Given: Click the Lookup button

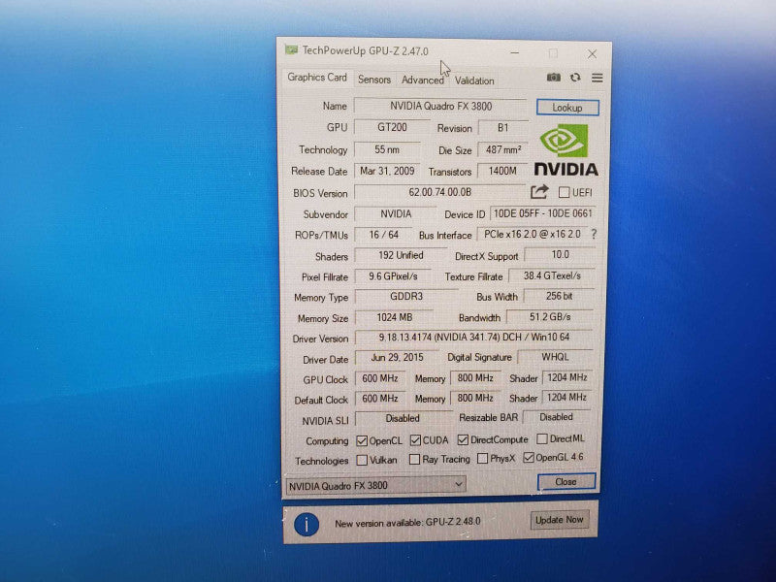Looking at the screenshot, I should tap(567, 108).
